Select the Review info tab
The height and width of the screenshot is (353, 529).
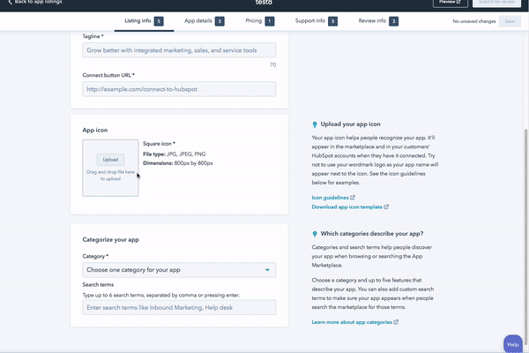(372, 20)
